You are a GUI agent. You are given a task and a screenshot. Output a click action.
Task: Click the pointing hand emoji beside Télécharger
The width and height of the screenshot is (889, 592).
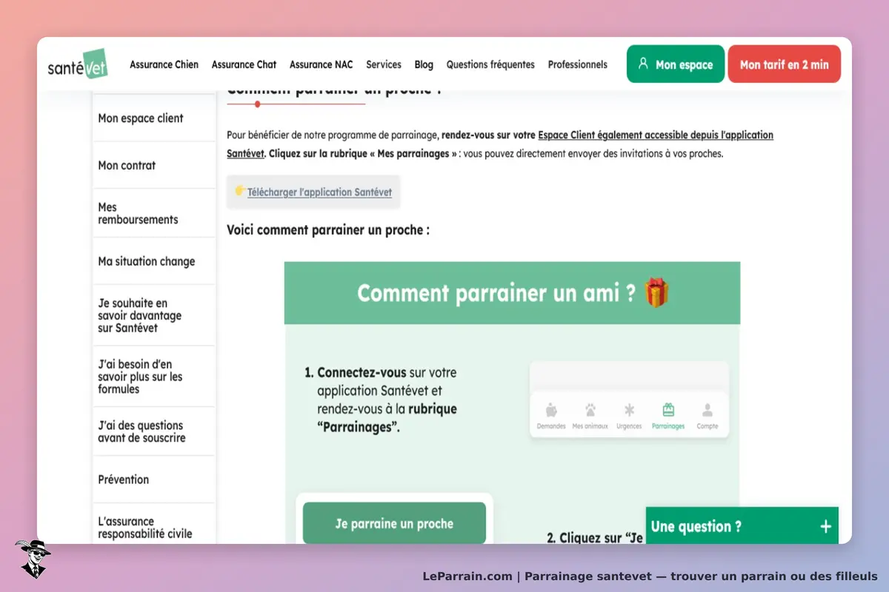point(240,191)
